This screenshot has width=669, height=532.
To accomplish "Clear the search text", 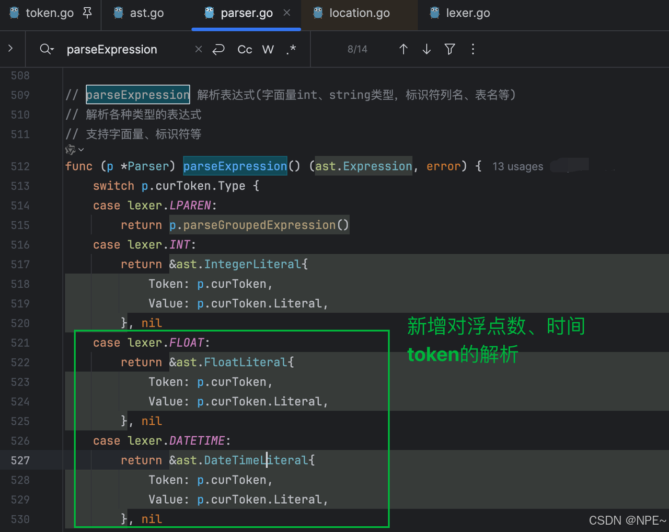I will [199, 49].
